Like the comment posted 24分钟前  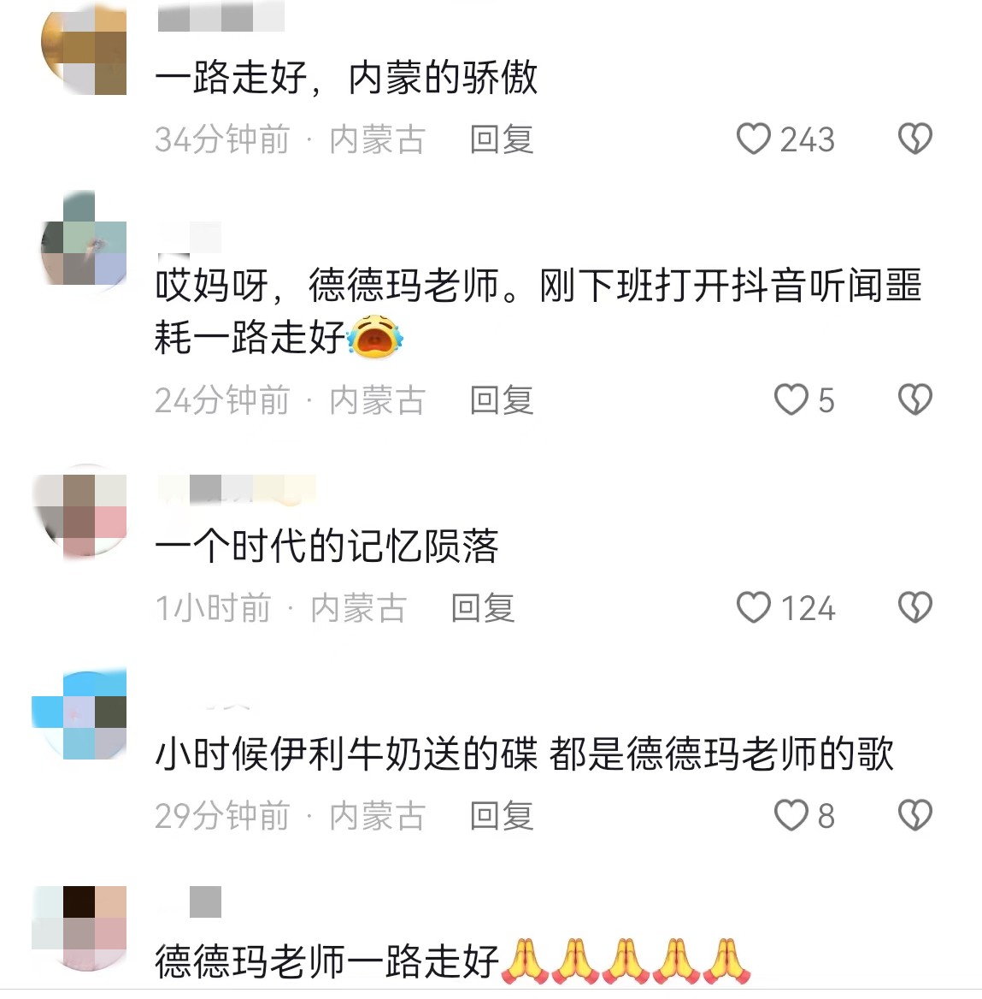[x=791, y=400]
